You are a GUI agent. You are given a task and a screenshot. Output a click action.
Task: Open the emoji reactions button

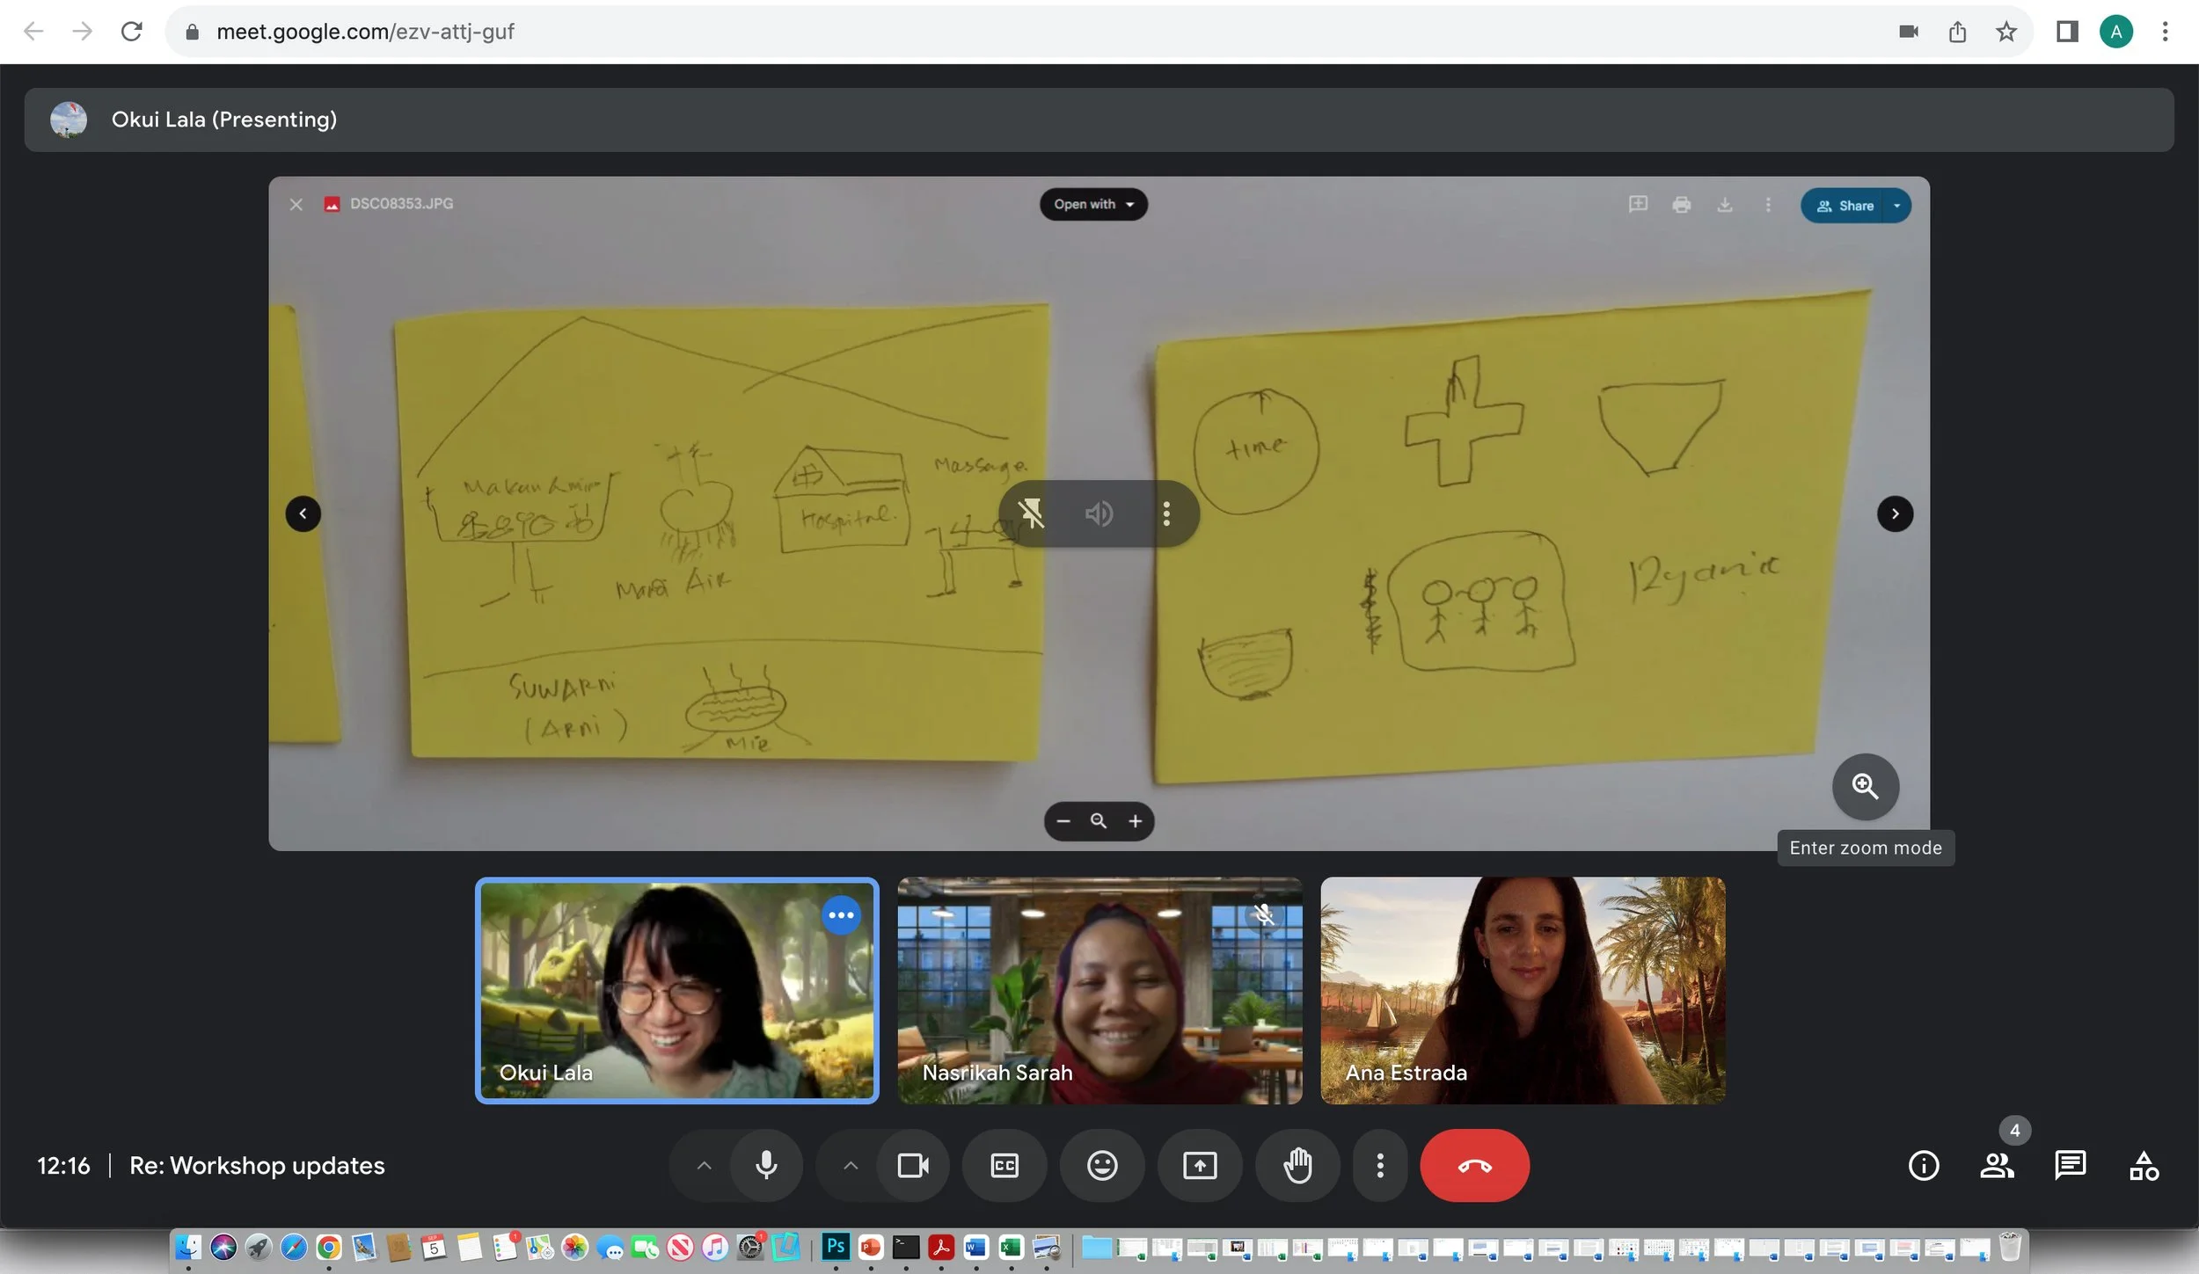pyautogui.click(x=1102, y=1166)
